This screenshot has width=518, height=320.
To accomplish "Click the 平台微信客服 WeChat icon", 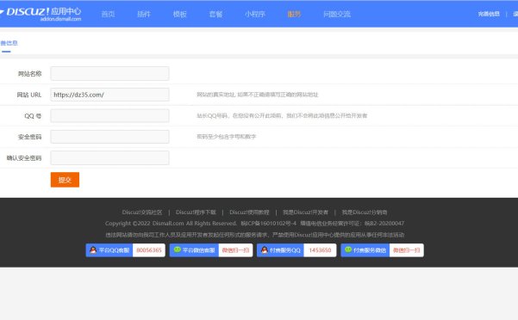I will pos(178,249).
